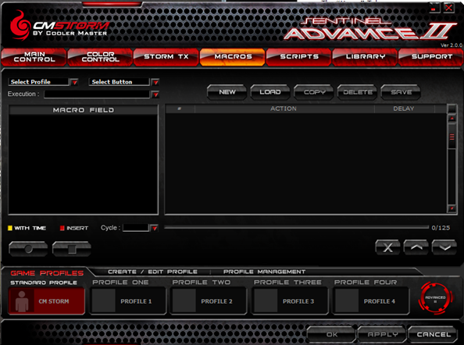Click the Copy macro button
Image resolution: width=464 pixels, height=345 pixels.
314,92
